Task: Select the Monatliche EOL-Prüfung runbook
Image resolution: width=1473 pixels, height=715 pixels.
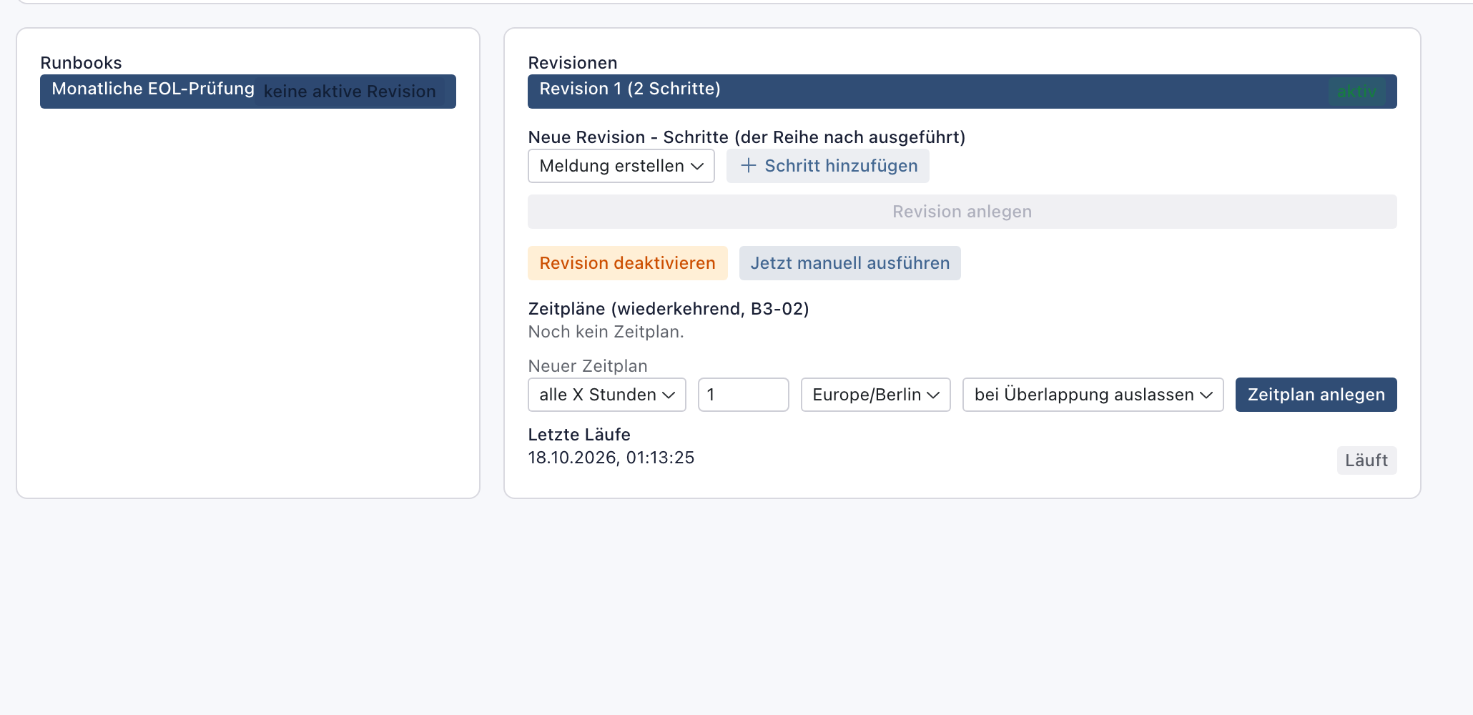Action: point(247,92)
